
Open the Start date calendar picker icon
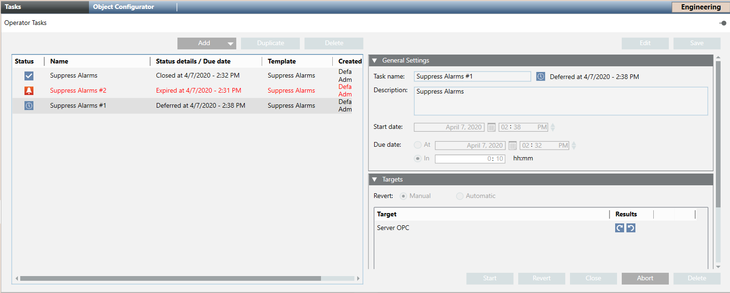pos(491,127)
